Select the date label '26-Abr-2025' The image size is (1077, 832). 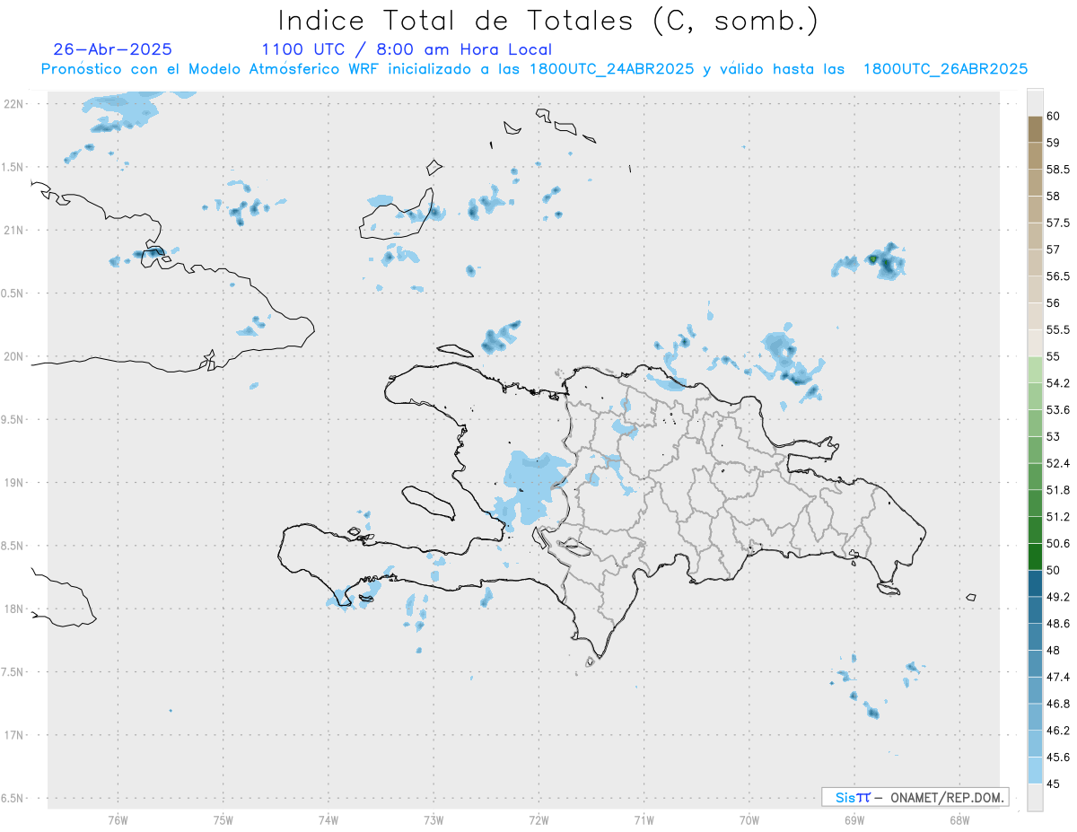[x=112, y=49]
